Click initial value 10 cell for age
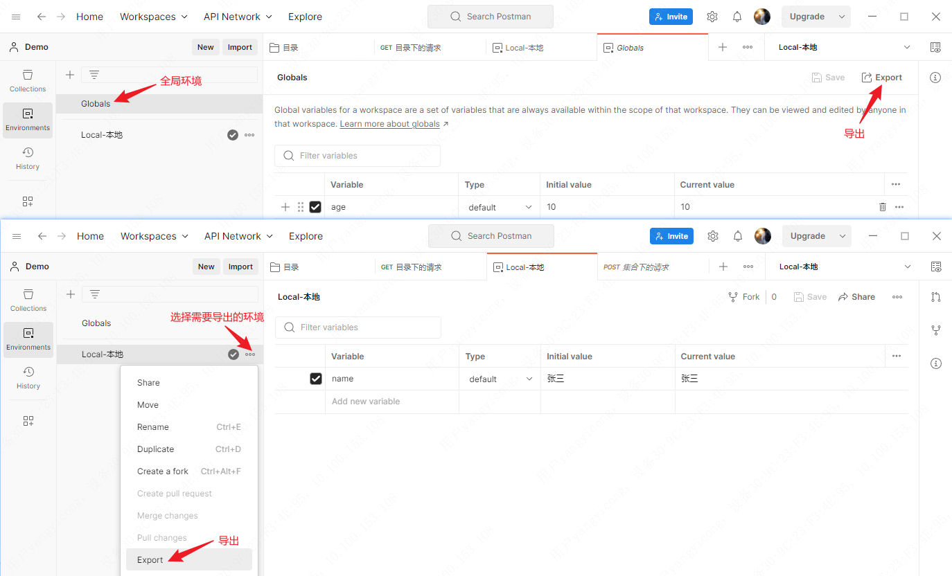The image size is (952, 576). [x=606, y=207]
